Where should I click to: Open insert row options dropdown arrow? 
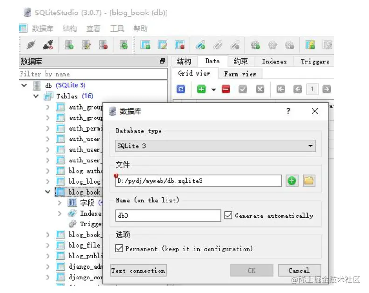(x=214, y=90)
